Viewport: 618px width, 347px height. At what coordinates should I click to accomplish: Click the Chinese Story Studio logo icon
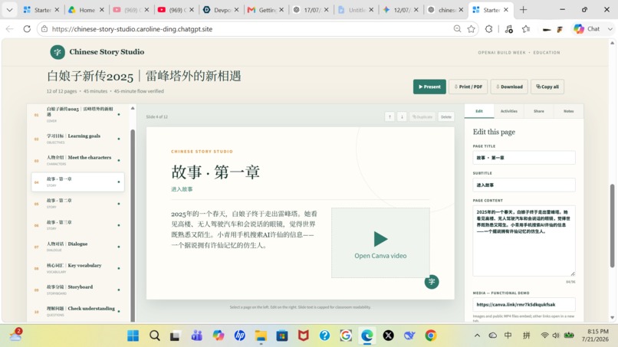click(58, 52)
